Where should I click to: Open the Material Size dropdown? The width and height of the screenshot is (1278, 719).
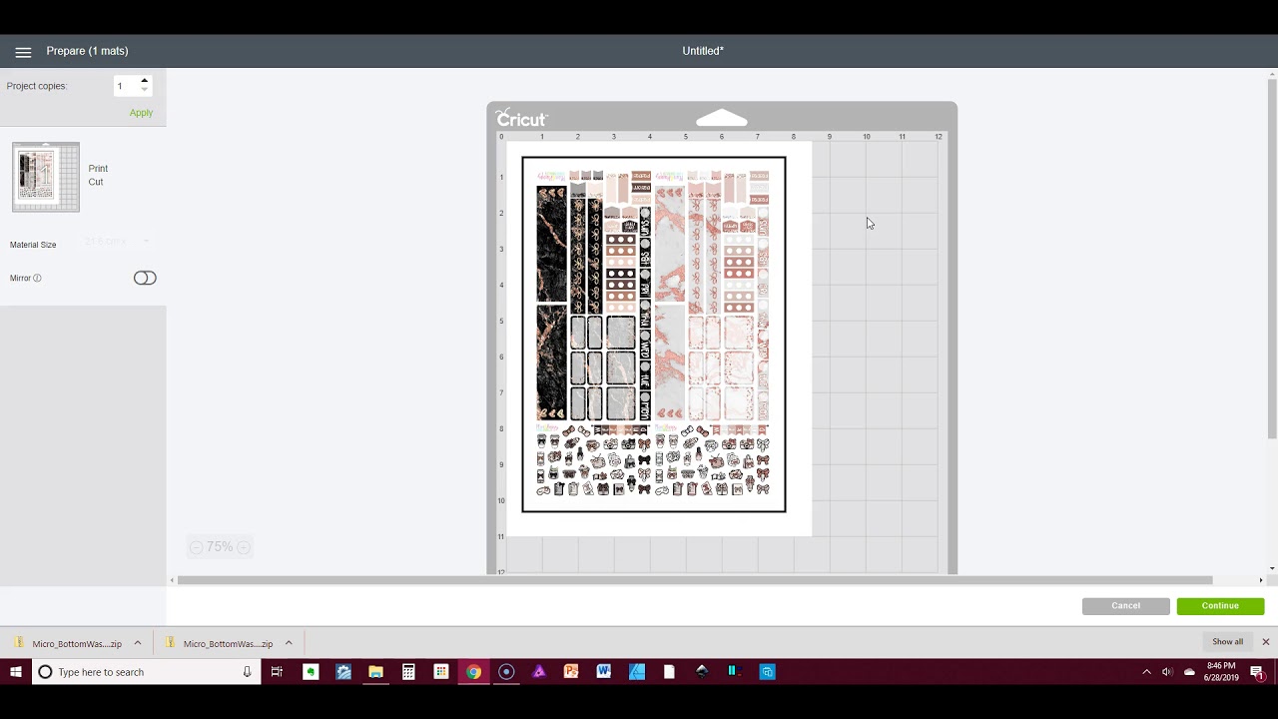[x=117, y=243]
